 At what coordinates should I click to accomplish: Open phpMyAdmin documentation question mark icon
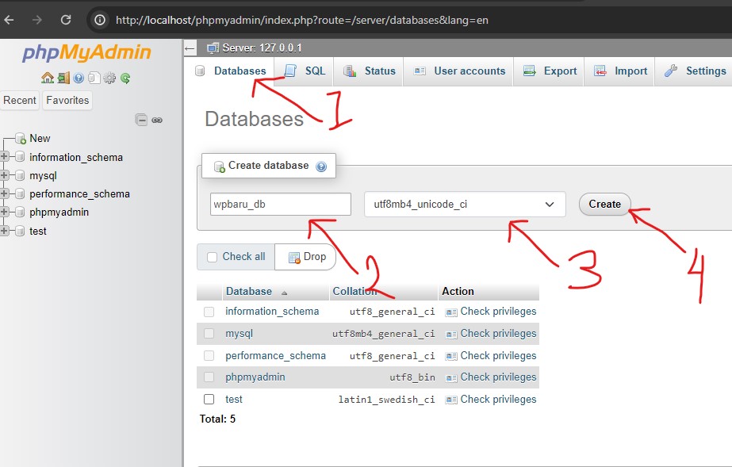pyautogui.click(x=79, y=78)
